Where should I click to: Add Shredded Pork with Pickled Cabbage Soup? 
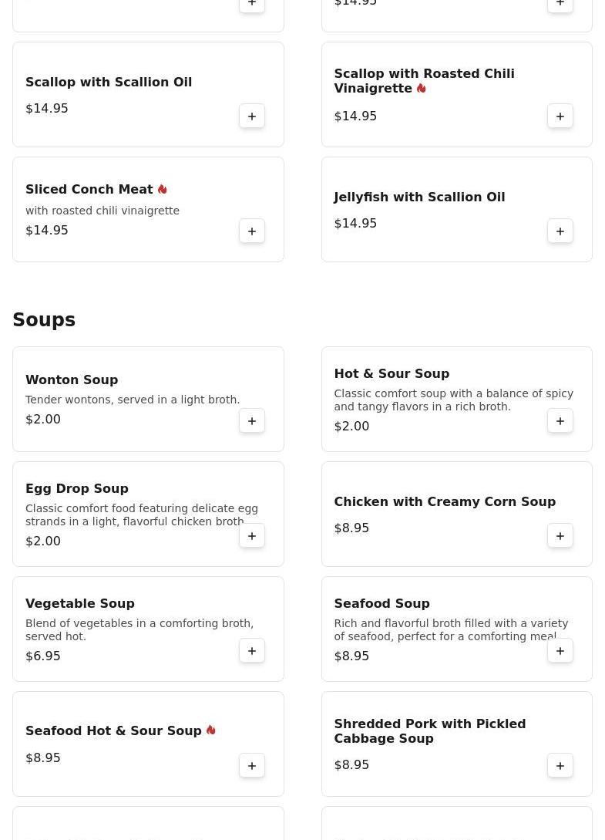pos(560,766)
